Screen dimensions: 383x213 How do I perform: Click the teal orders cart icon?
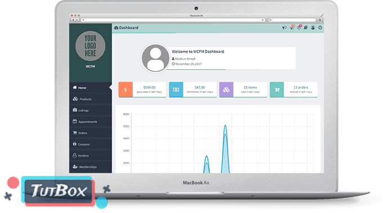[x=277, y=89]
